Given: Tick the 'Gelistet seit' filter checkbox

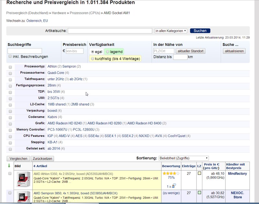Looking at the screenshot, I should (x=10, y=149).
